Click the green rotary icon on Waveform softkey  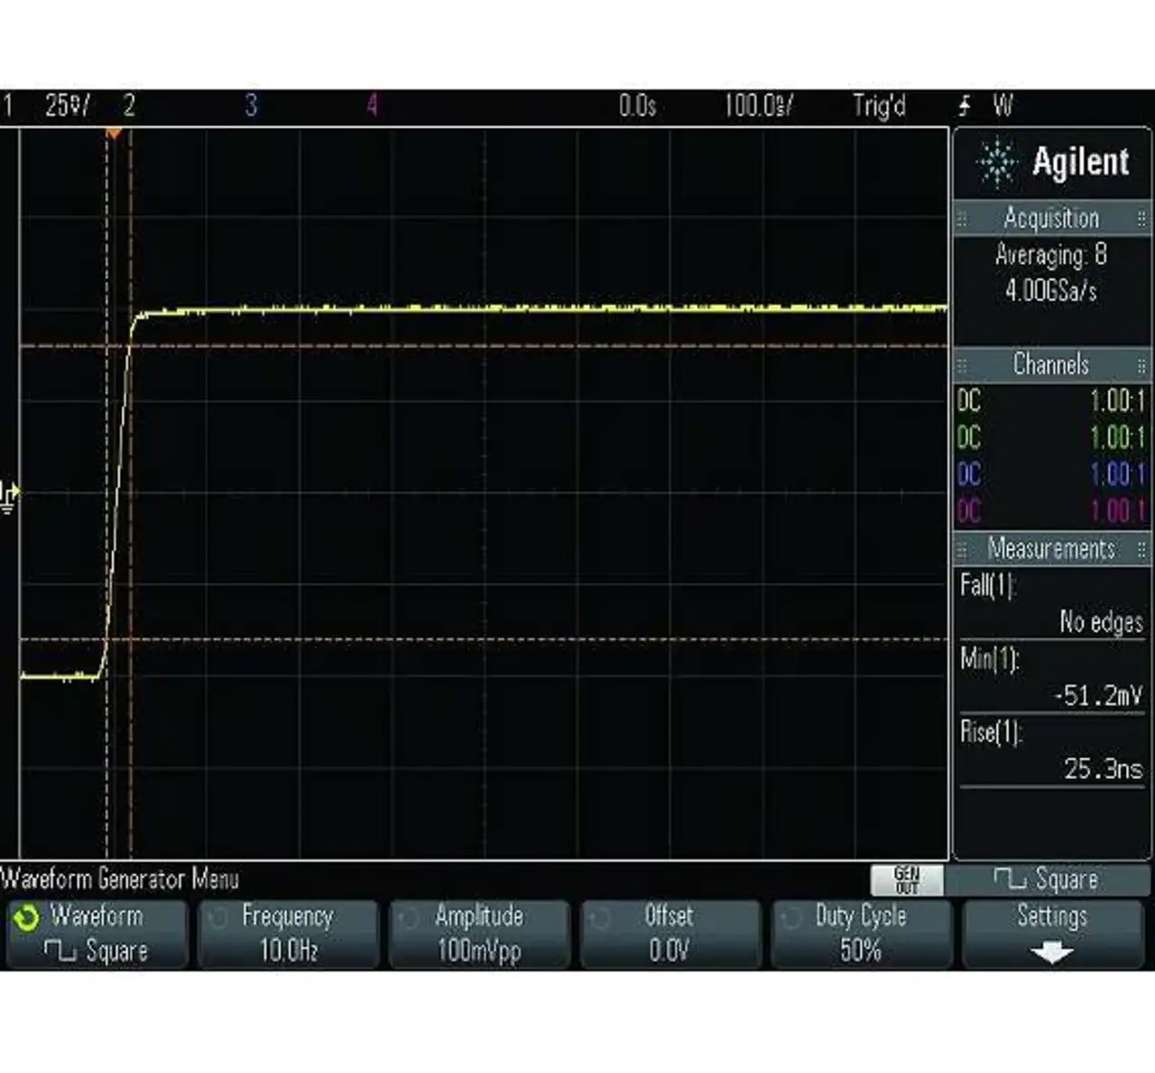(x=26, y=918)
